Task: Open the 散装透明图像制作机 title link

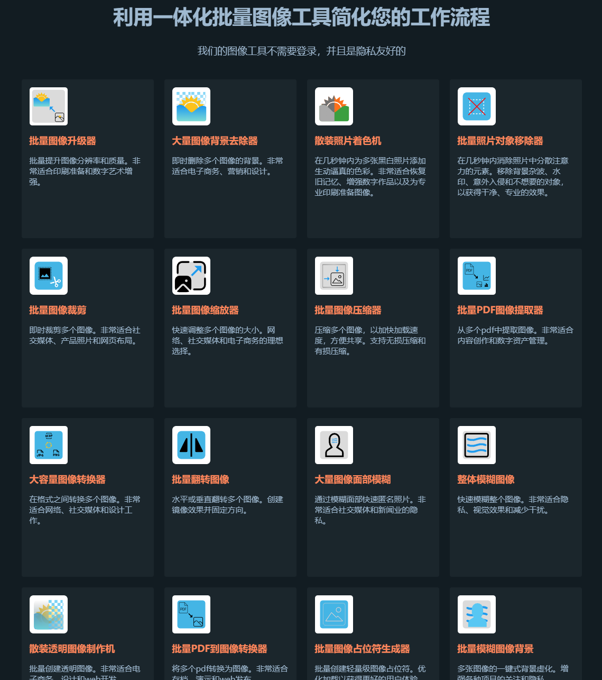Action: pos(72,649)
